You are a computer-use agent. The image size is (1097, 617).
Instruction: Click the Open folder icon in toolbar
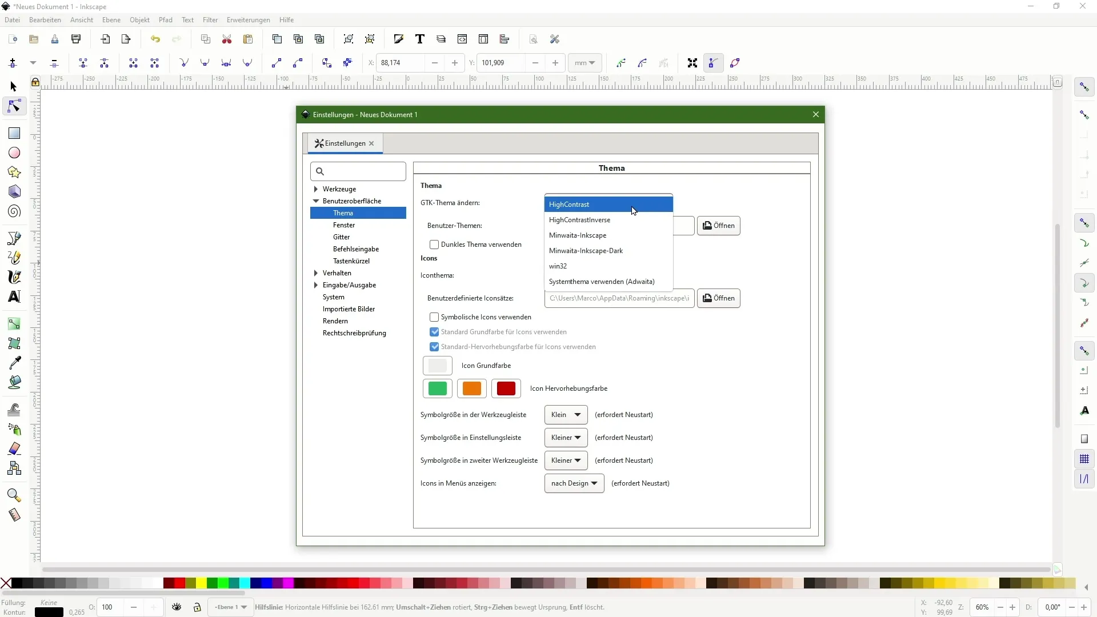pyautogui.click(x=34, y=39)
